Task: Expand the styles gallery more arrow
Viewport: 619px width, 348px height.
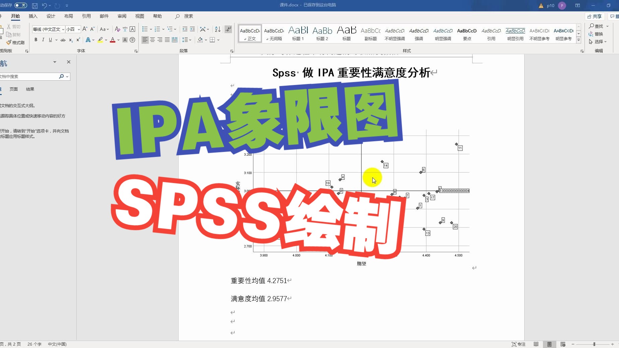Action: 578,40
